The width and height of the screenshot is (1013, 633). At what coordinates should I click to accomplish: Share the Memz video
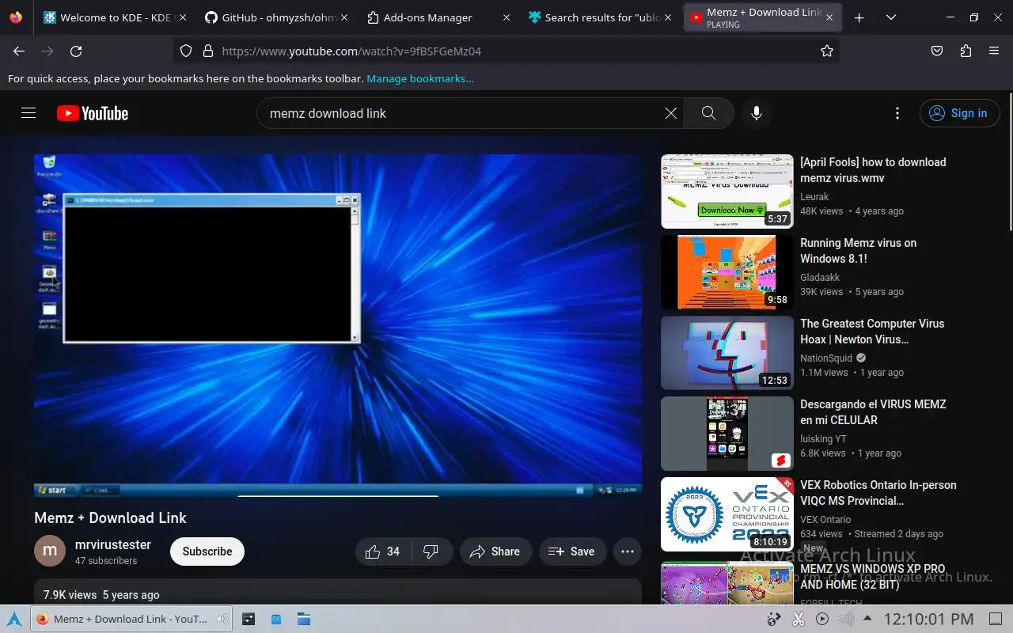coord(495,552)
